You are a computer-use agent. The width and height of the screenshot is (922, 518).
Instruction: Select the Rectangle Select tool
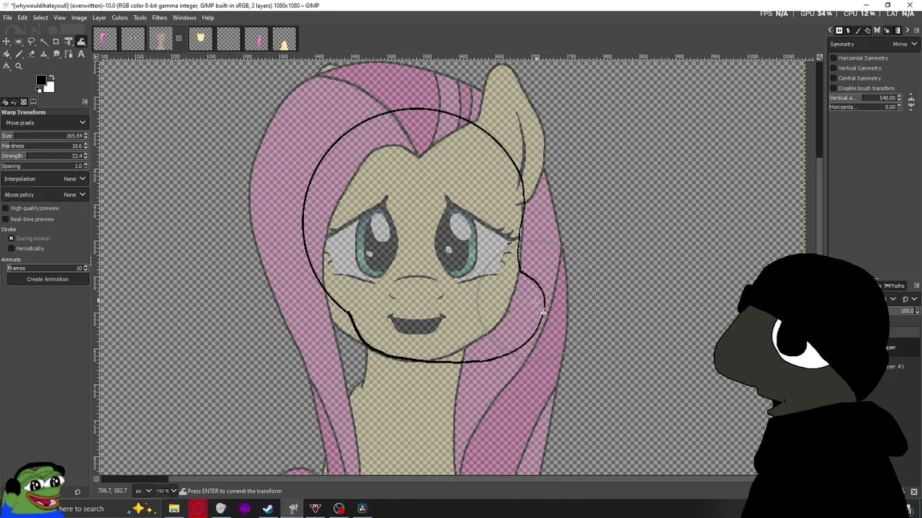(x=19, y=42)
